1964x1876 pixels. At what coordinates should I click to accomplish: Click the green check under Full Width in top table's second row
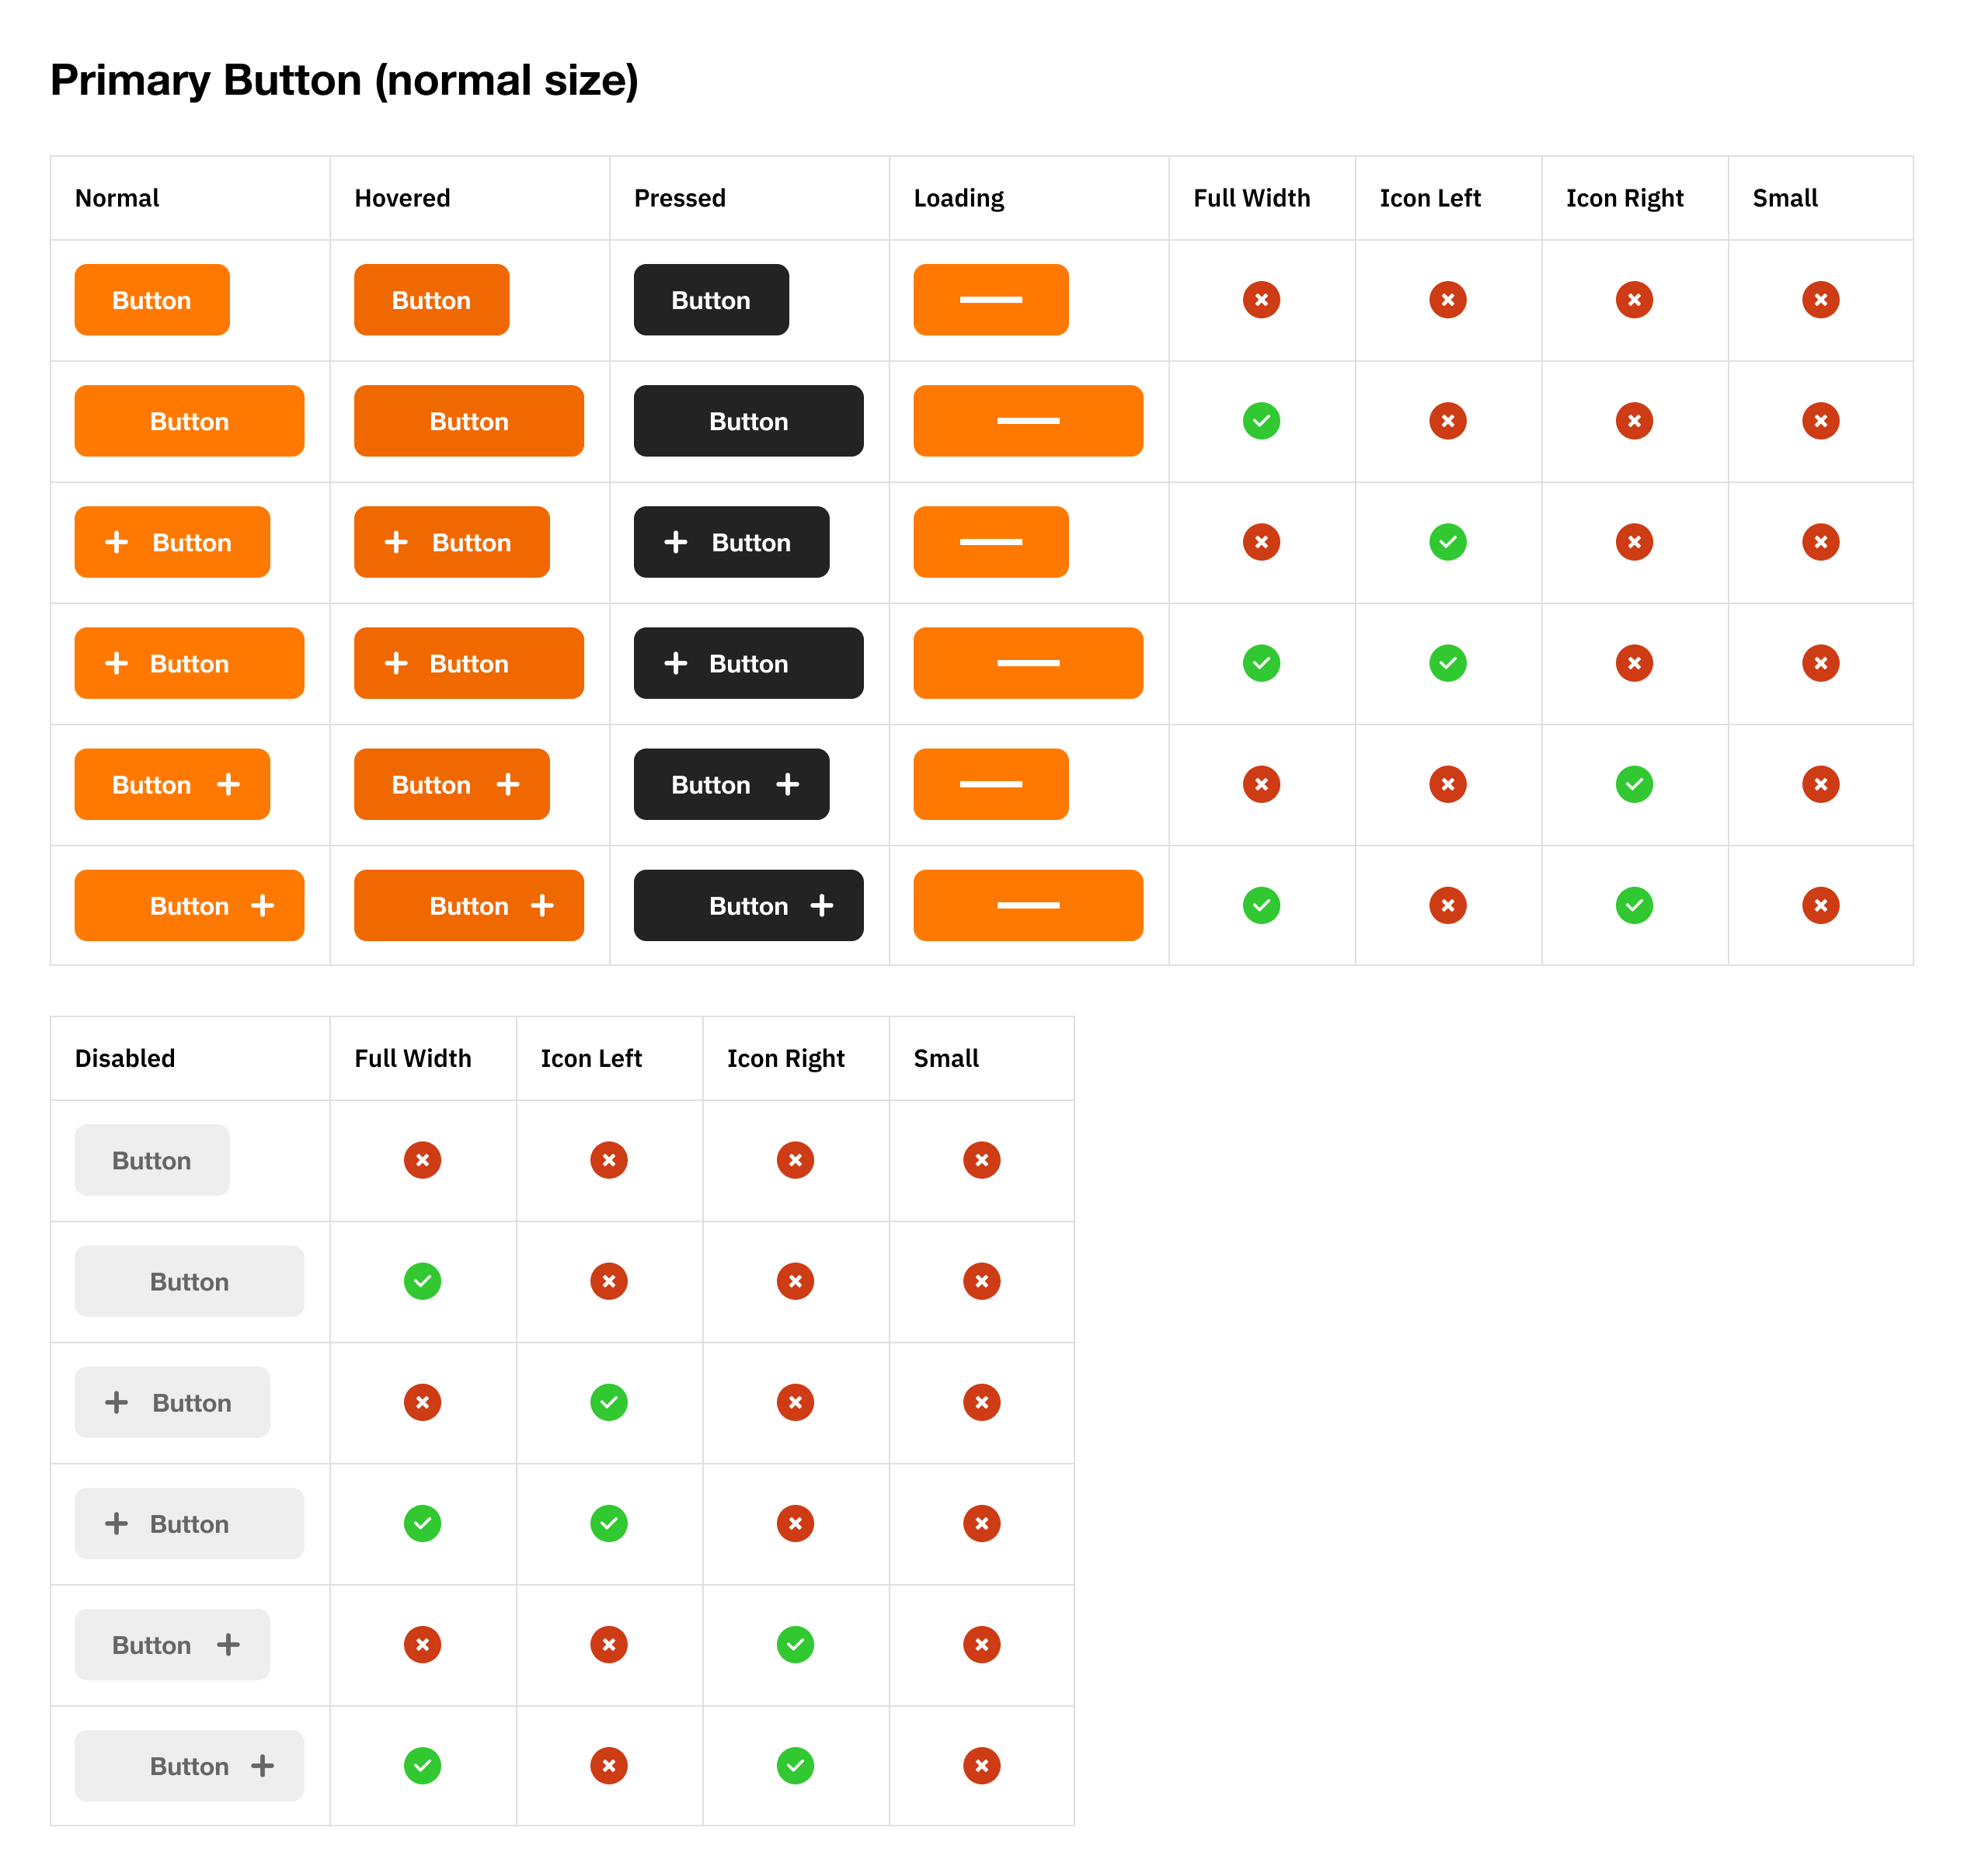(1261, 421)
